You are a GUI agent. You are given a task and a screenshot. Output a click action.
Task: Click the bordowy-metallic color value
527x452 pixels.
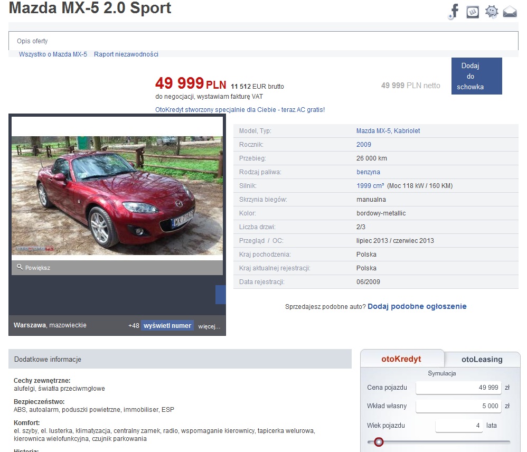381,213
